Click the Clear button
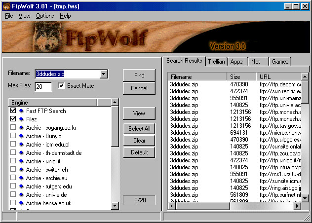 [139, 141]
